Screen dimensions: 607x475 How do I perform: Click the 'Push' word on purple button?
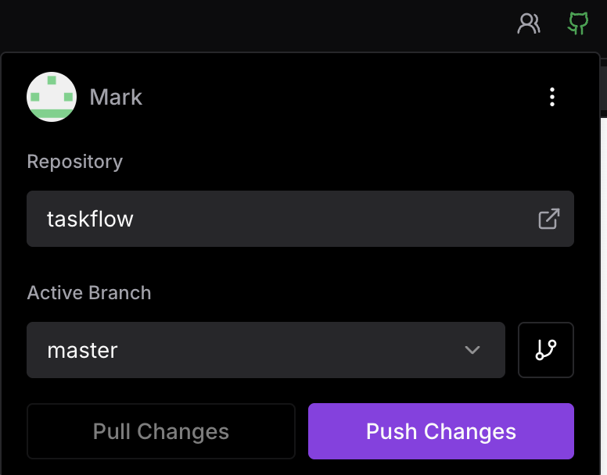tap(391, 431)
